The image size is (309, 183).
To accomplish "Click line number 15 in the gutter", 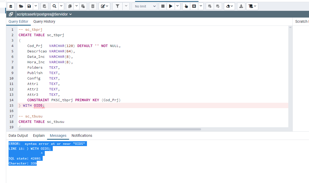I will pyautogui.click(x=11, y=105).
